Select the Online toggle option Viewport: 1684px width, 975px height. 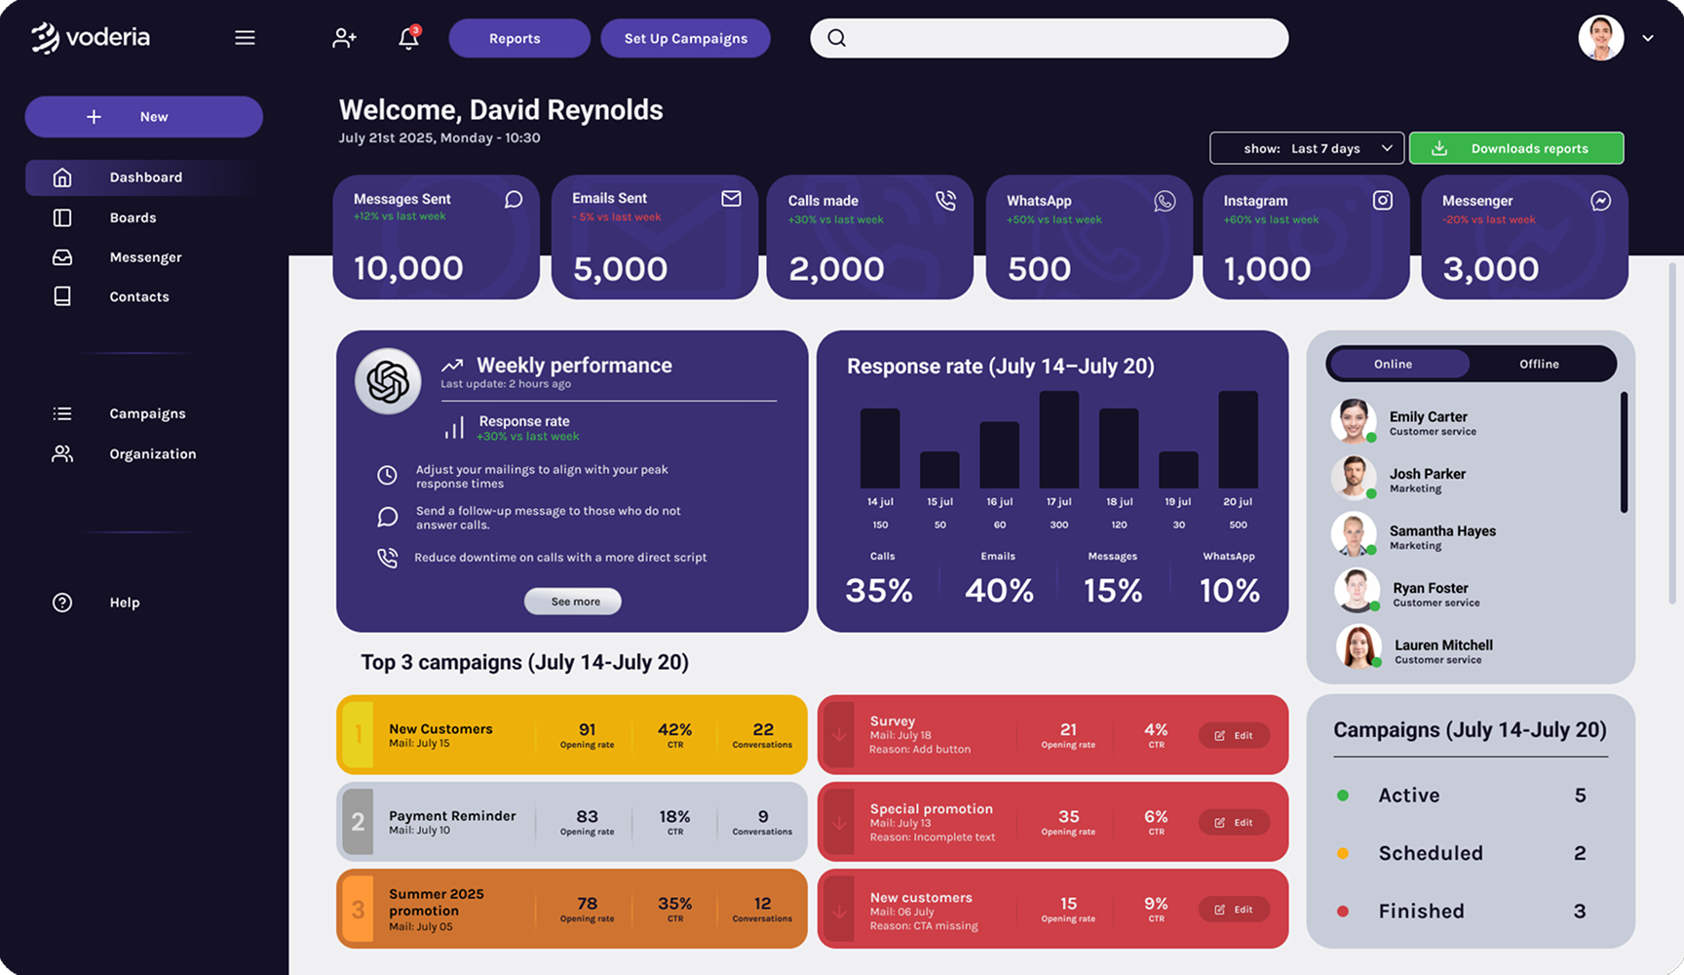tap(1394, 364)
